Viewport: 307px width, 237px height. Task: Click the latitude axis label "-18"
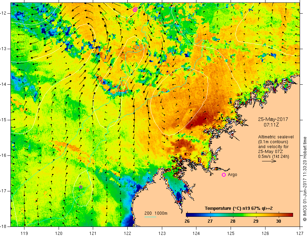click(x=4, y=227)
